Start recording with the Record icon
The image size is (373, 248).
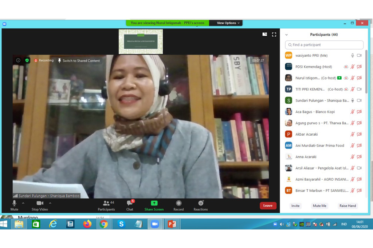tap(178, 203)
